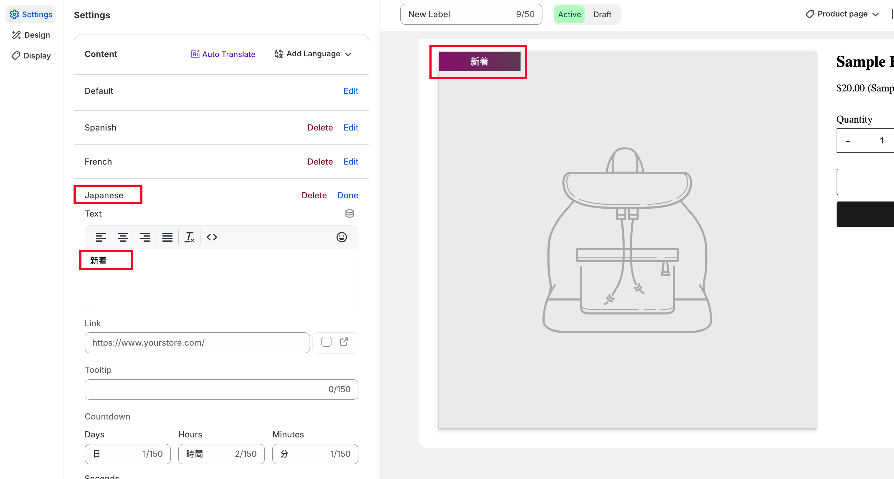Open the Display tab in sidebar
894x479 pixels.
coord(31,56)
